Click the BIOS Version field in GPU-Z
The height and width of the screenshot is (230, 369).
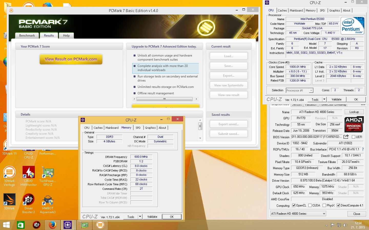coord(316,137)
